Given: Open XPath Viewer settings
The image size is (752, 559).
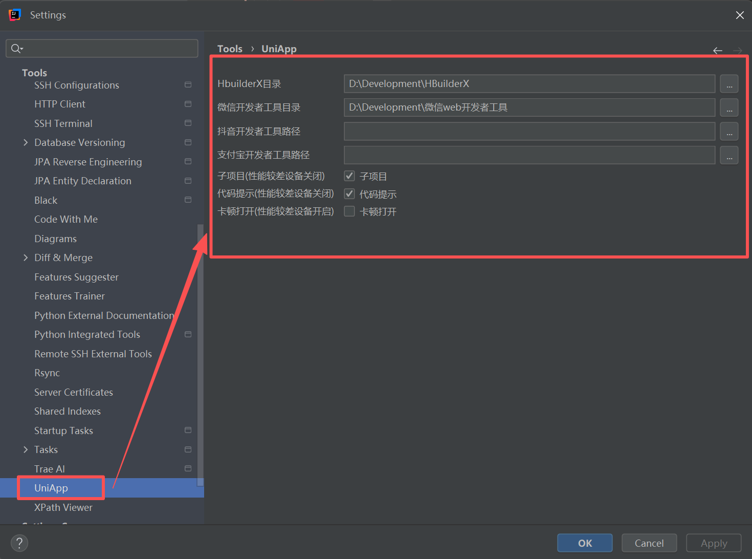Looking at the screenshot, I should coord(63,507).
